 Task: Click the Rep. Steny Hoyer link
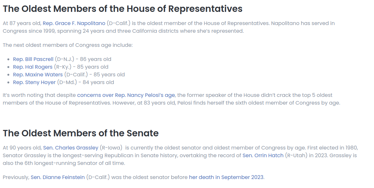pos(34,82)
